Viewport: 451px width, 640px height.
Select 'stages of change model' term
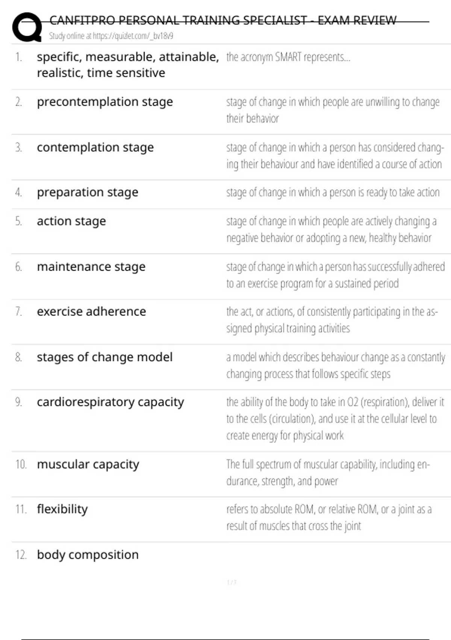[105, 357]
